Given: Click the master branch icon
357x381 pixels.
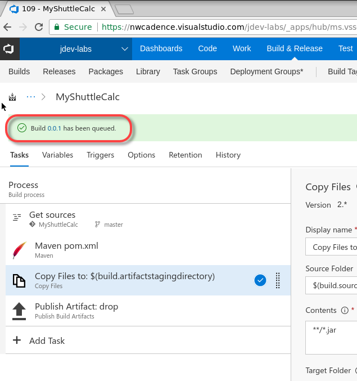Looking at the screenshot, I should coord(97,225).
